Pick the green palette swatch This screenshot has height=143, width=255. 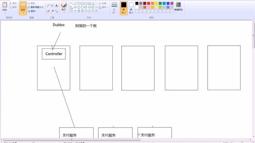[160, 4]
